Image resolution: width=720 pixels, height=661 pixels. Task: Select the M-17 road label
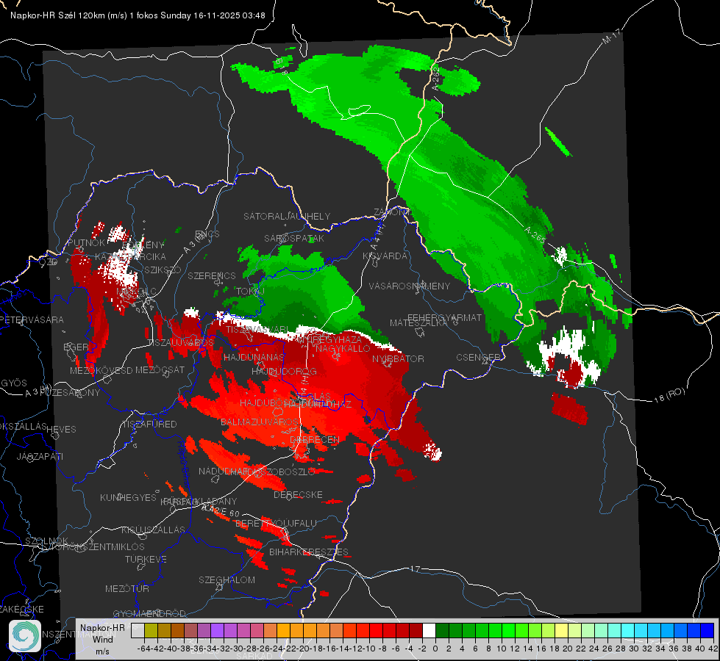(x=611, y=36)
